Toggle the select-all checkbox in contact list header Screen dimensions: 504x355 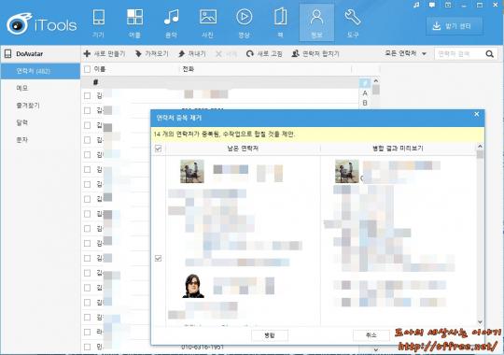(87, 69)
